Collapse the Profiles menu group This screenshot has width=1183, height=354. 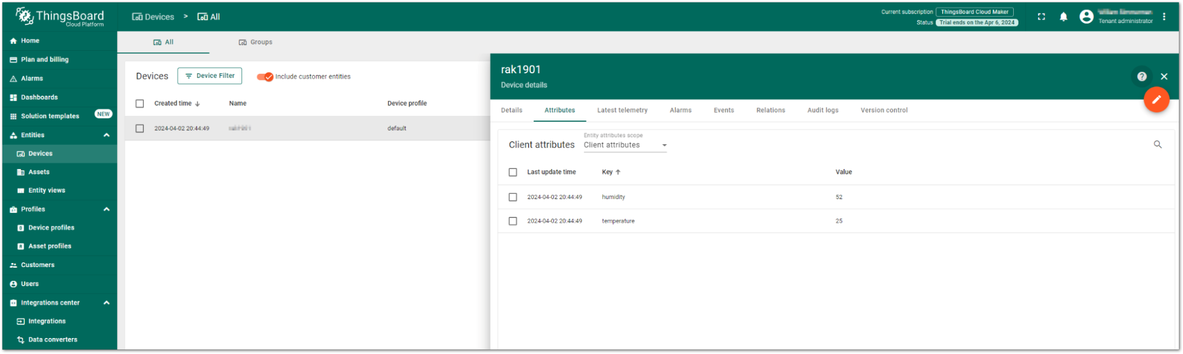pos(107,209)
